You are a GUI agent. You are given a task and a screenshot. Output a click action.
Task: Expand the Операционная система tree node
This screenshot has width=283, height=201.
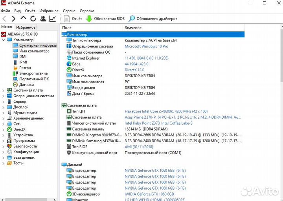point(3,96)
